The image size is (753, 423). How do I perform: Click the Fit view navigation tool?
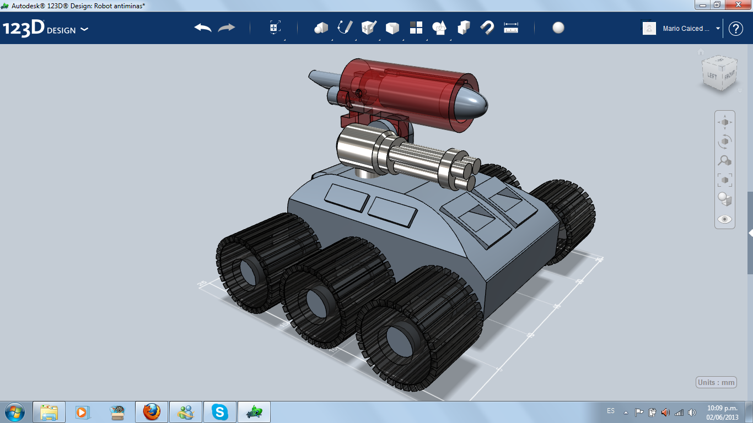725,180
